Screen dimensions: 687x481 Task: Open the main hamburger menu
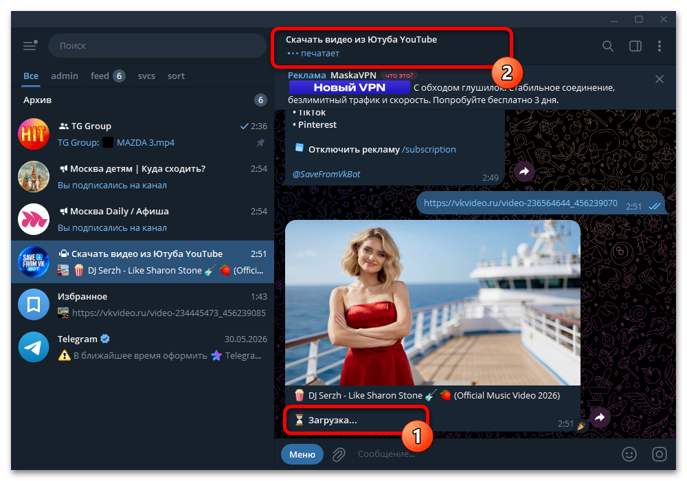tap(30, 45)
